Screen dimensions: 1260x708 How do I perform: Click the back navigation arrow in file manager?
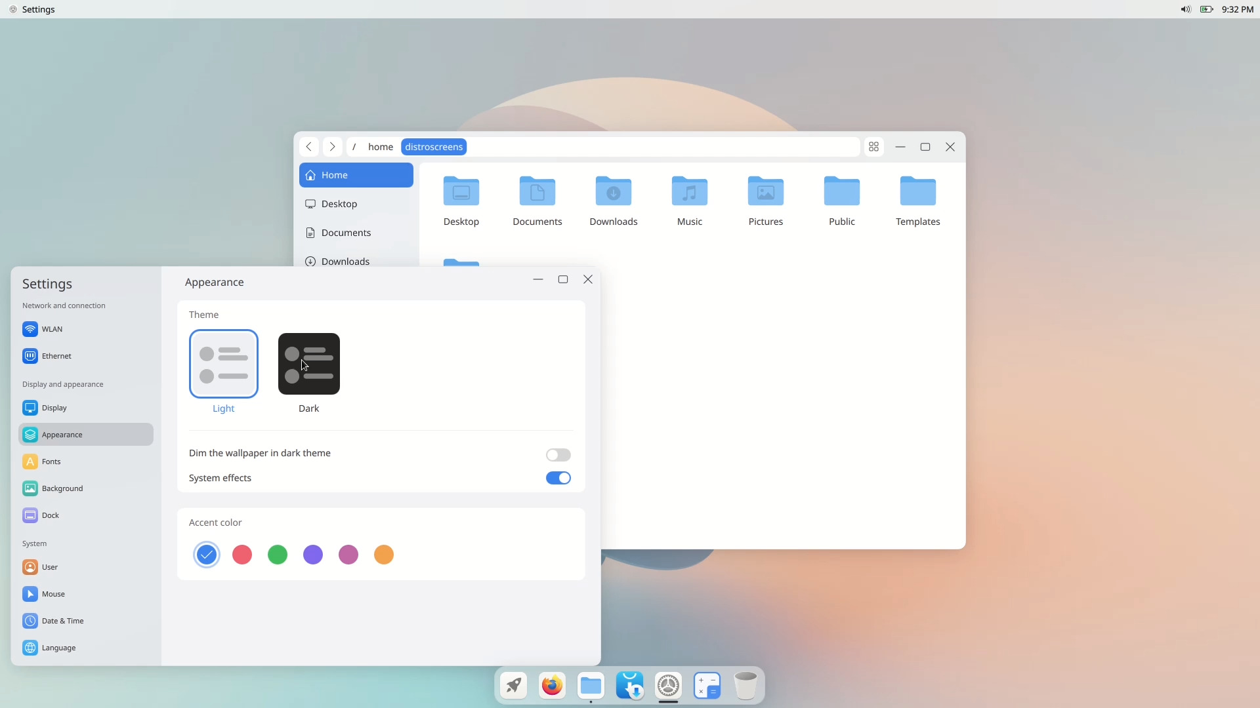point(309,146)
